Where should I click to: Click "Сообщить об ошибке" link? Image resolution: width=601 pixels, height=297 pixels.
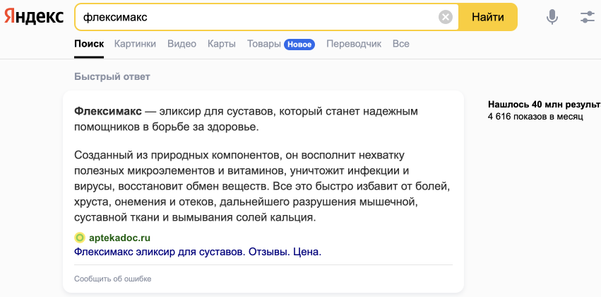112,279
